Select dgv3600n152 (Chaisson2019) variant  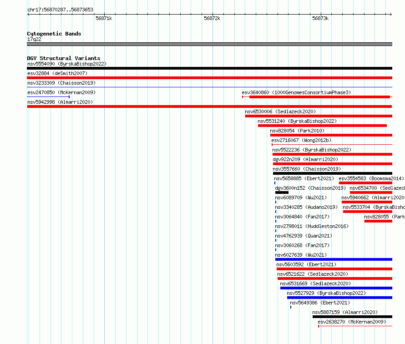click(310, 188)
